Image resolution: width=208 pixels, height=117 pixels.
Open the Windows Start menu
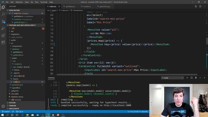[x=2, y=115]
